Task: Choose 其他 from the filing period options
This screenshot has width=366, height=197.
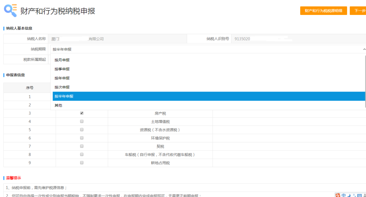Action: (58, 105)
